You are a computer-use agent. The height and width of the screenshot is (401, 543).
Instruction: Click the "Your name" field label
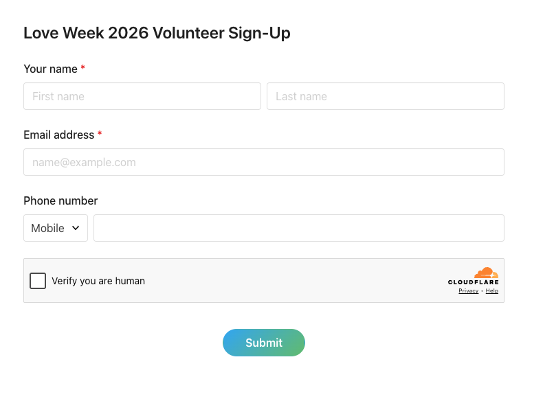point(51,69)
